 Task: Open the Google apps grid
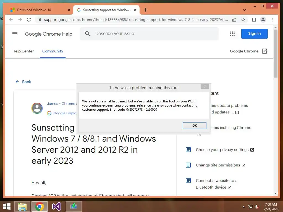click(232, 34)
